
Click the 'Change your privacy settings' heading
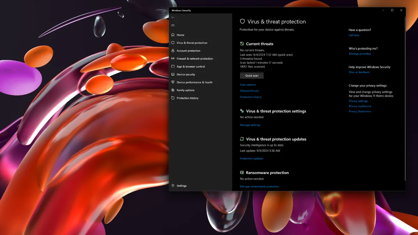[367, 86]
